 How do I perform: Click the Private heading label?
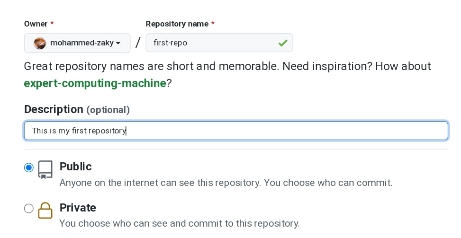pos(78,208)
